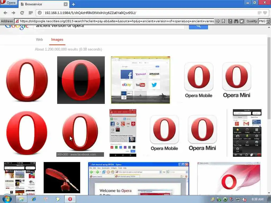Viewport: 271px width, 203px height.
Task: Open the dark Opera Mini menu screenshot
Action: pos(247,133)
